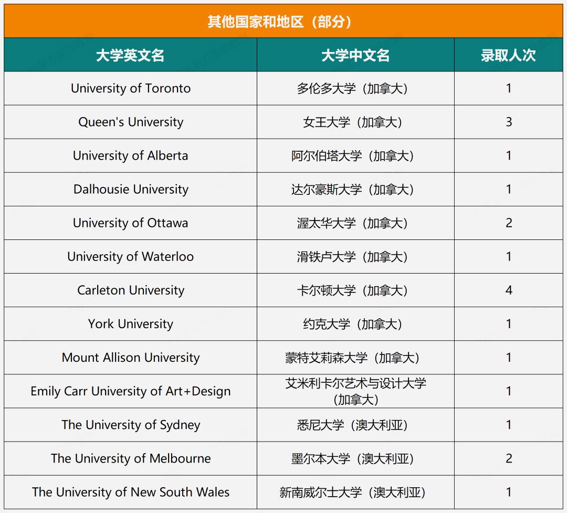Select the 渥太华大学（加拿大）cell

pyautogui.click(x=355, y=223)
